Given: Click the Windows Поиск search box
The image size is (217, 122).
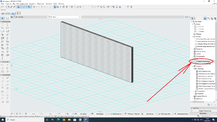Looking at the screenshot, I should 25,120.
